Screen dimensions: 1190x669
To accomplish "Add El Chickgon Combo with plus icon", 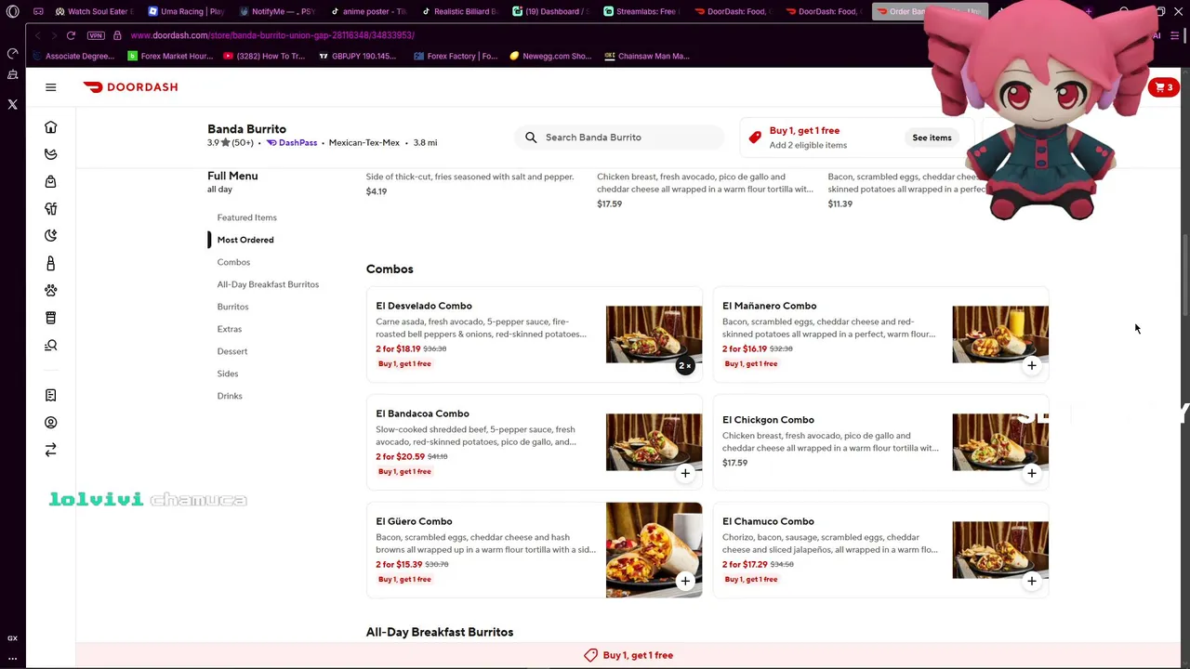I will point(1031,474).
